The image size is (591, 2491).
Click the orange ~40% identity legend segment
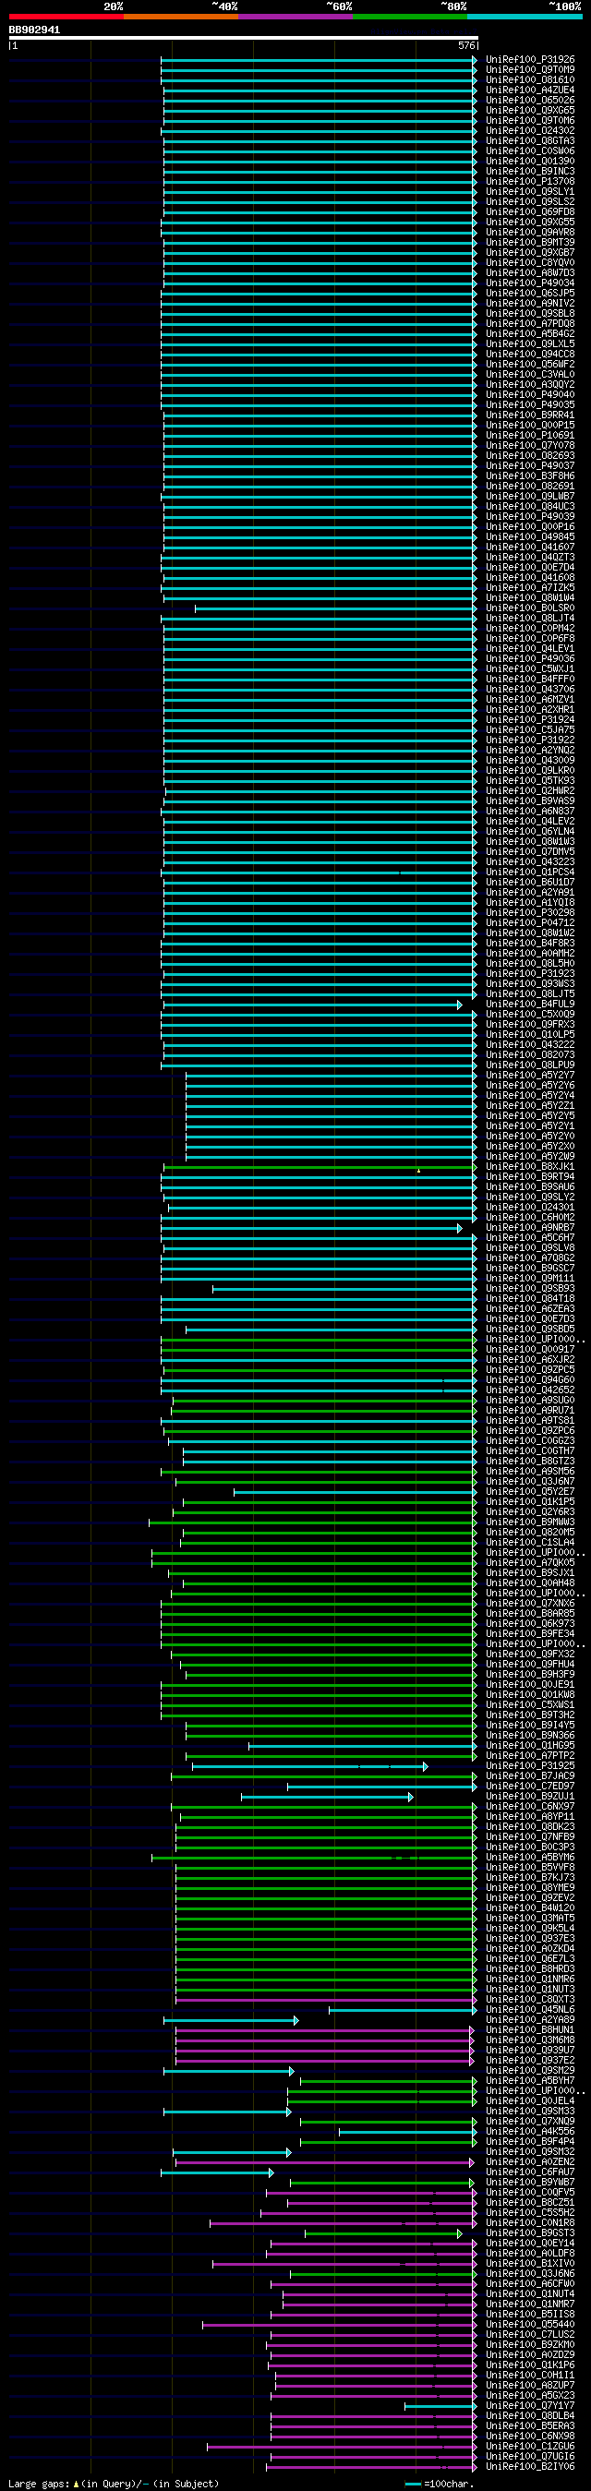pos(181,17)
